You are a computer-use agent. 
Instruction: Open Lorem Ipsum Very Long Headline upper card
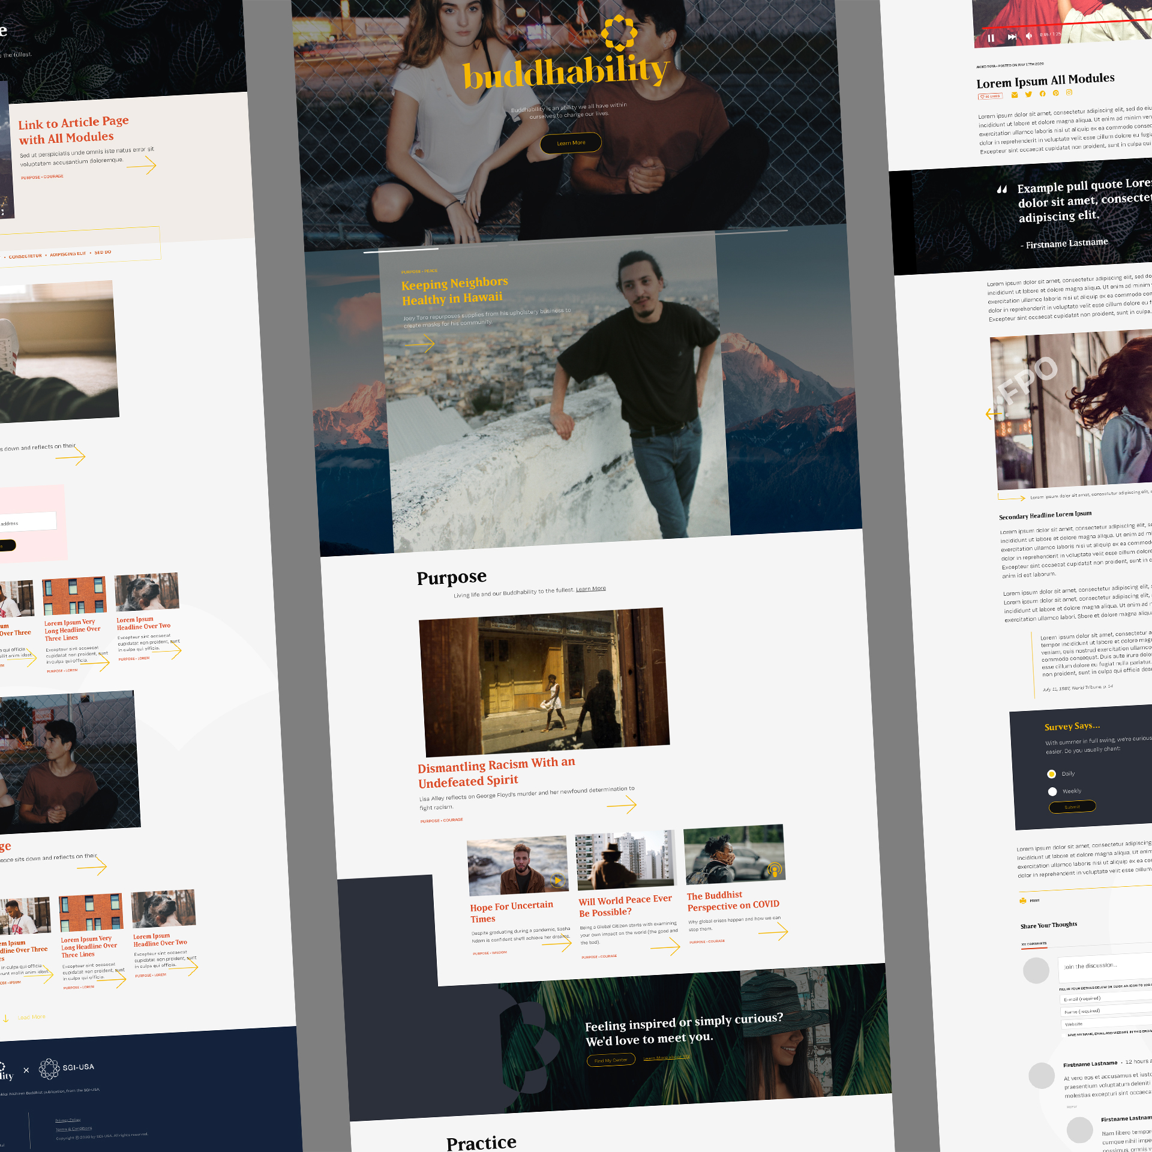pos(73,630)
